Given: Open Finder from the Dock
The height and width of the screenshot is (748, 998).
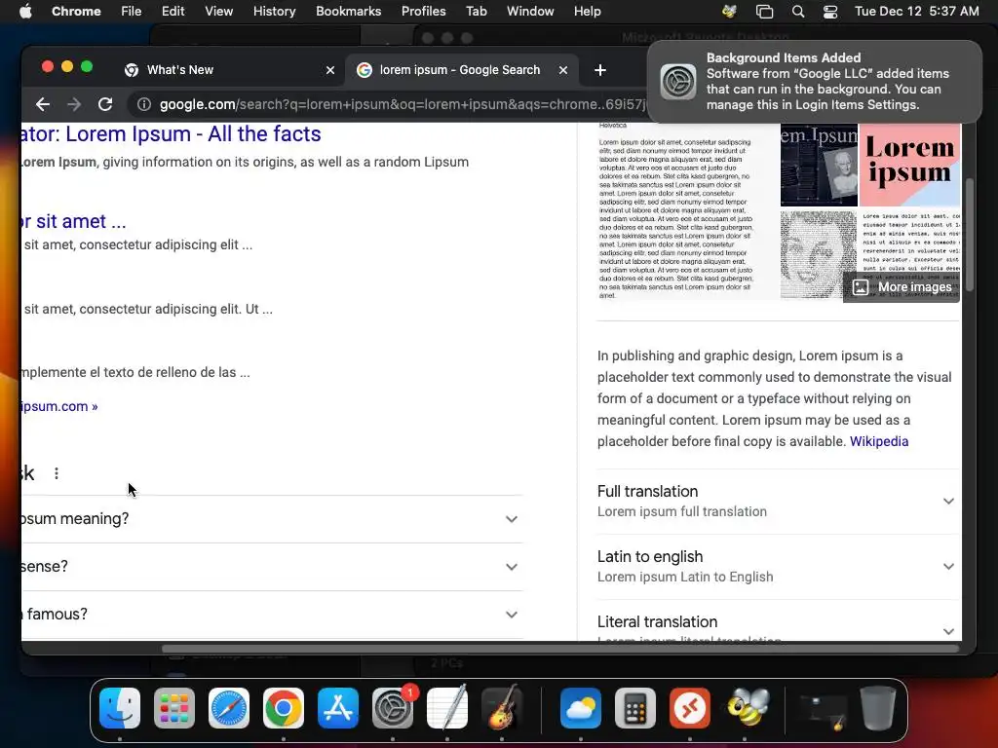Looking at the screenshot, I should click(120, 708).
